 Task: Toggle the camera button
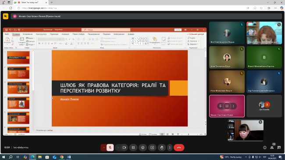(x=125, y=148)
